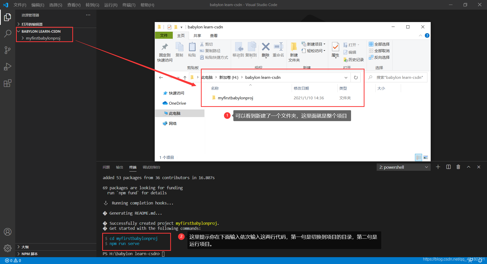This screenshot has height=264, width=487.
Task: Click Pin to Quick Access in File Explorer
Action: [x=165, y=52]
